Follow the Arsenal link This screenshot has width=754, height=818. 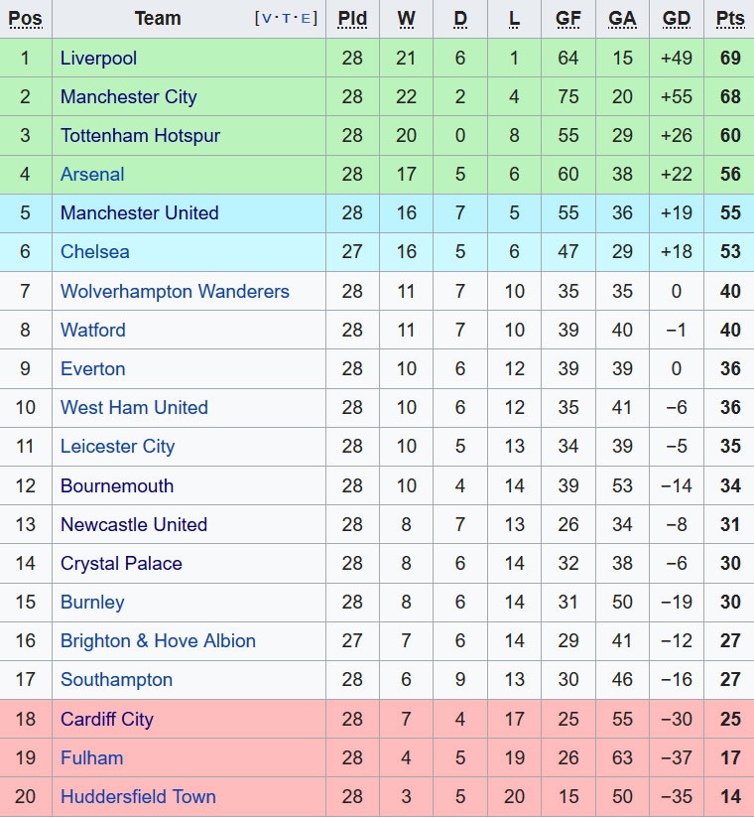pos(92,174)
